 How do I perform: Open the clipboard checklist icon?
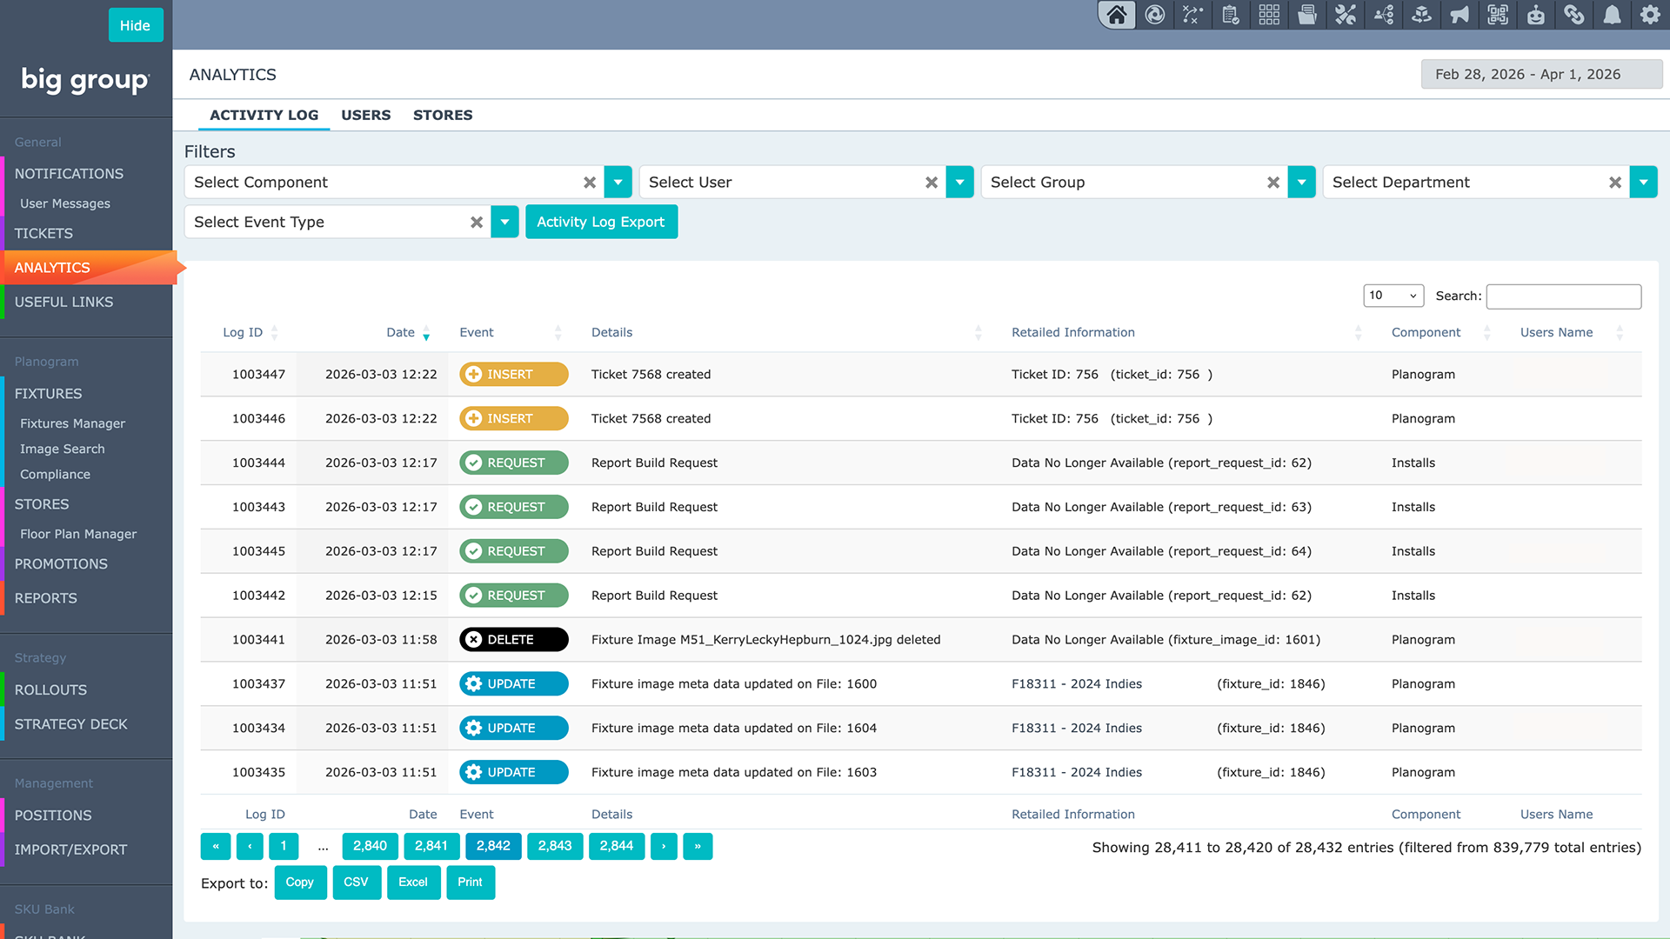1231,15
